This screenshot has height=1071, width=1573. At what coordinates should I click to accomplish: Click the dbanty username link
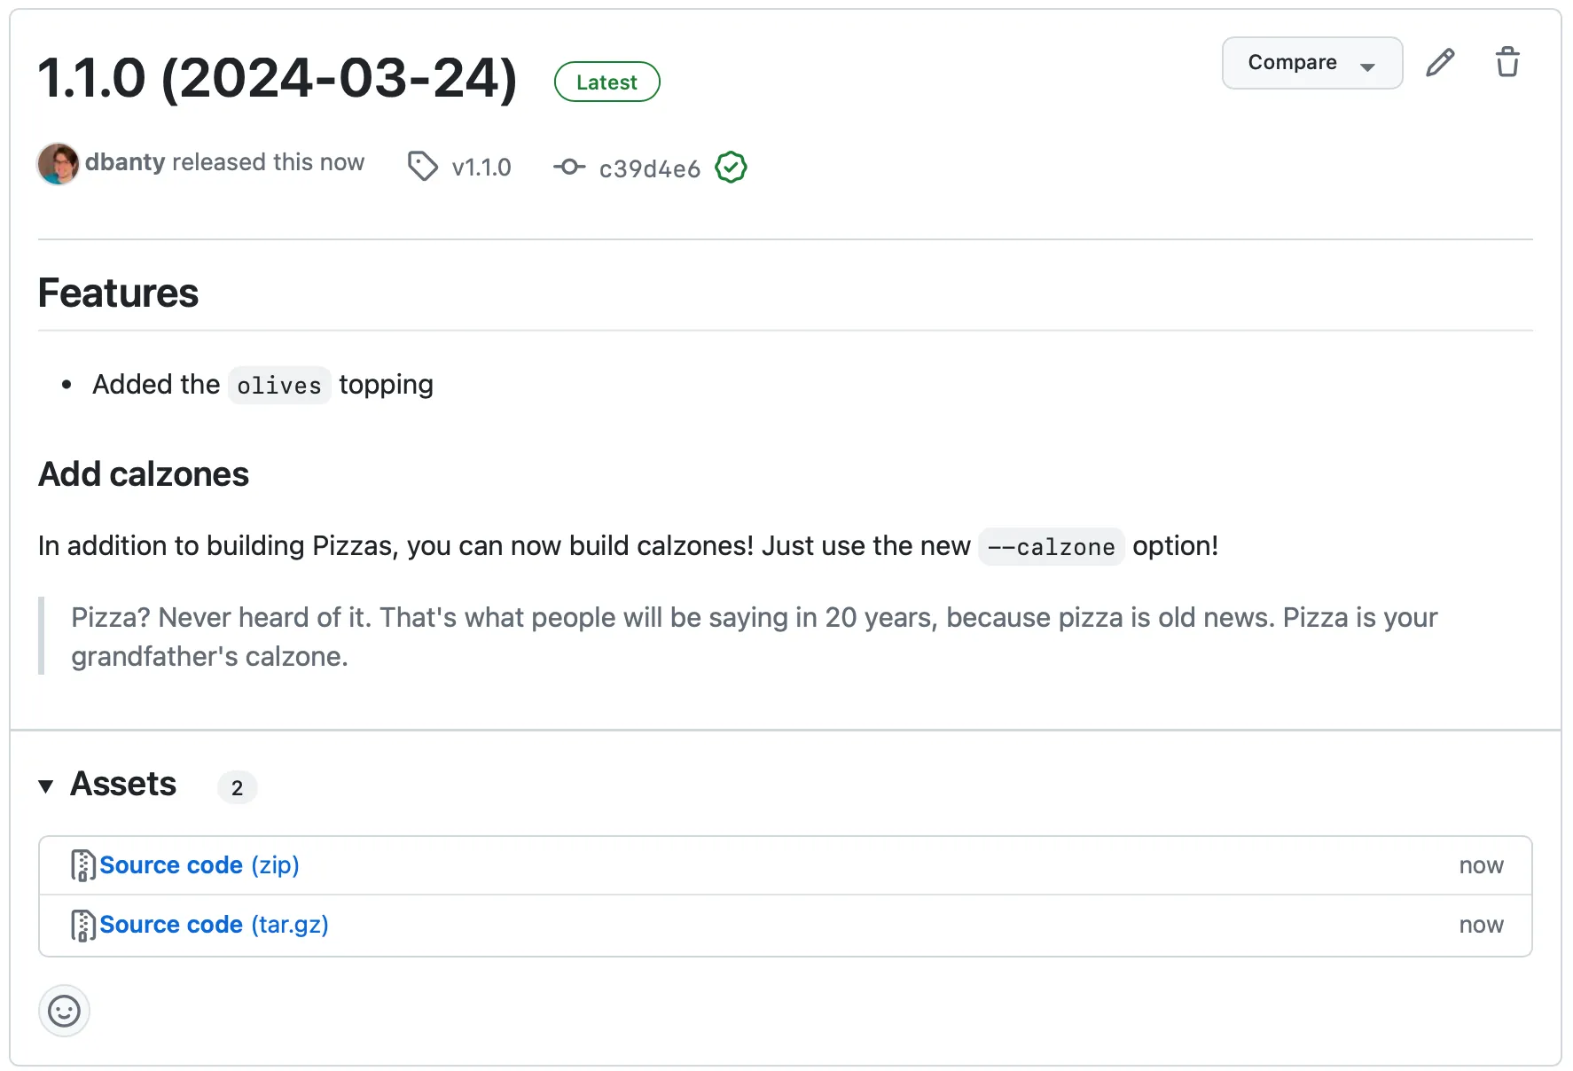(x=126, y=162)
